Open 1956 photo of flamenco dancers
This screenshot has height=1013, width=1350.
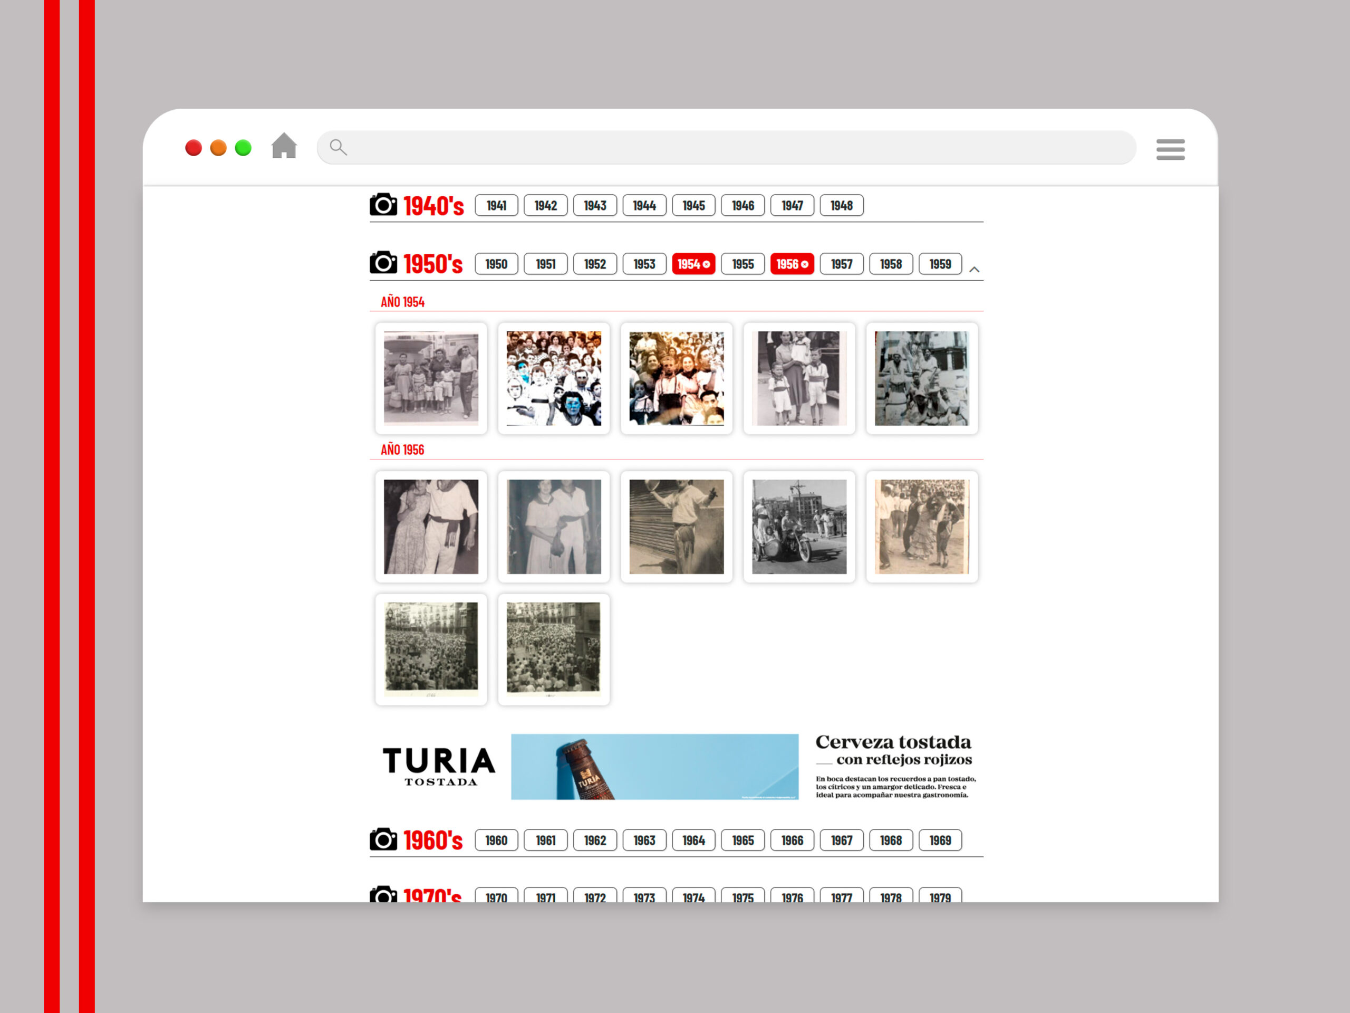click(x=922, y=527)
